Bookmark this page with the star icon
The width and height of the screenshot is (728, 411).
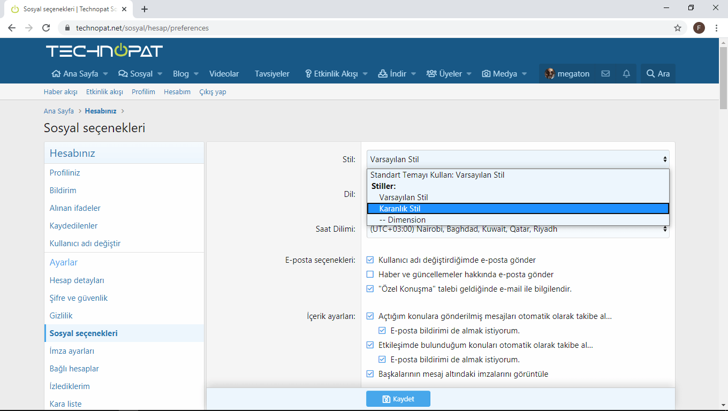678,28
